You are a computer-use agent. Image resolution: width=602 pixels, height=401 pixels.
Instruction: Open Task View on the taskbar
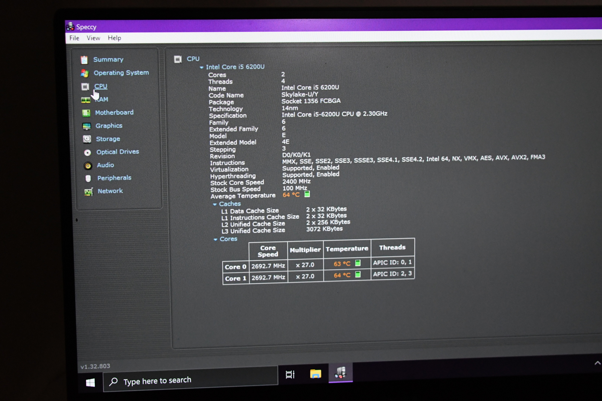click(x=290, y=374)
